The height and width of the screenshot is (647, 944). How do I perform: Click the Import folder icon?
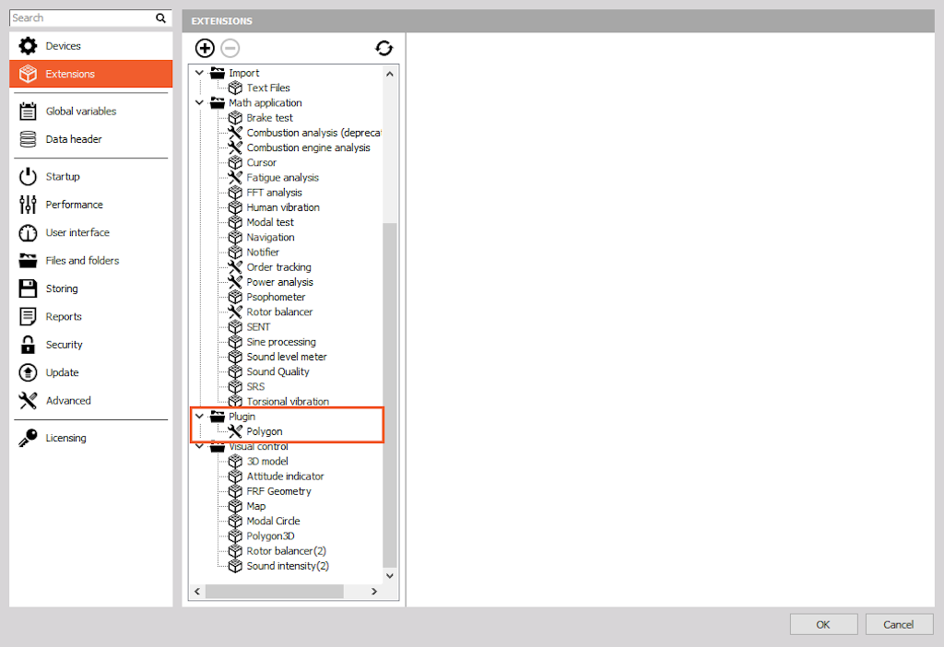(x=218, y=73)
